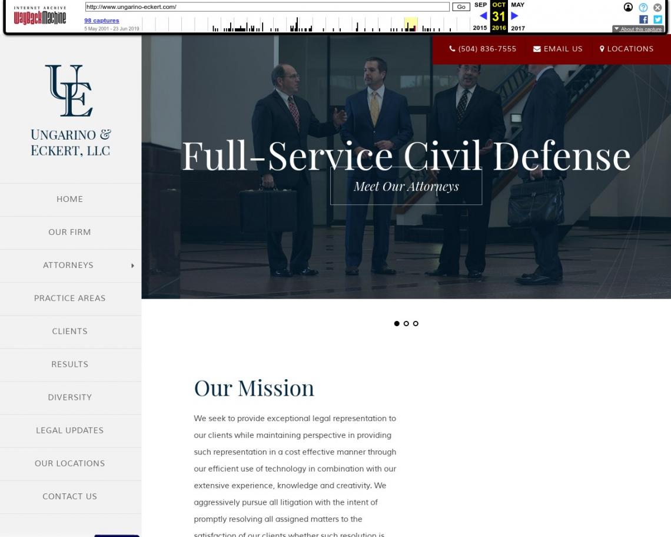The width and height of the screenshot is (671, 537).
Task: Open the Clients menu item
Action: coord(70,331)
